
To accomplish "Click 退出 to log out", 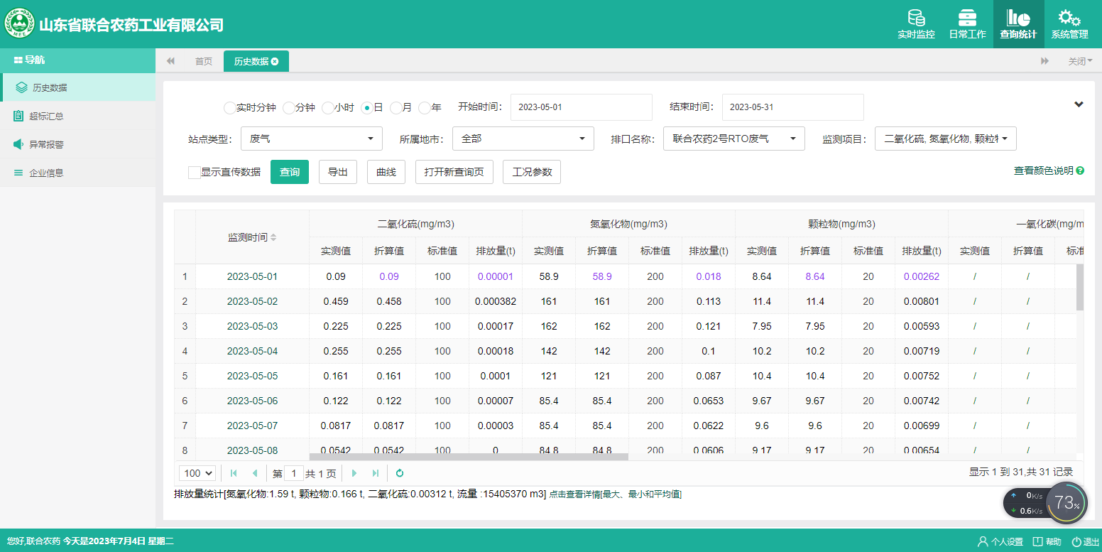I will tap(1086, 541).
